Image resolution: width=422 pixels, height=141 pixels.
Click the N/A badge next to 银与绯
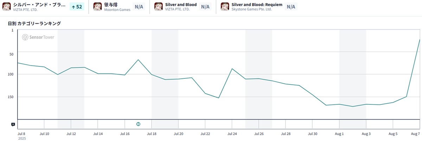click(x=139, y=7)
